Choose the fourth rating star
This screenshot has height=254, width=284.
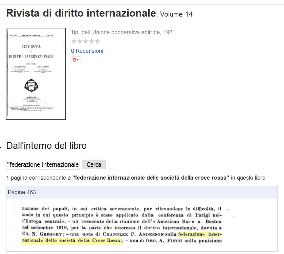coord(91,41)
